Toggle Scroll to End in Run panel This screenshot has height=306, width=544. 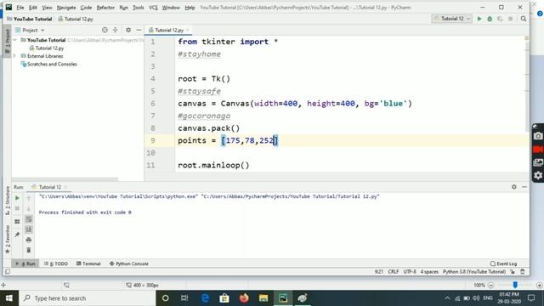click(x=29, y=229)
